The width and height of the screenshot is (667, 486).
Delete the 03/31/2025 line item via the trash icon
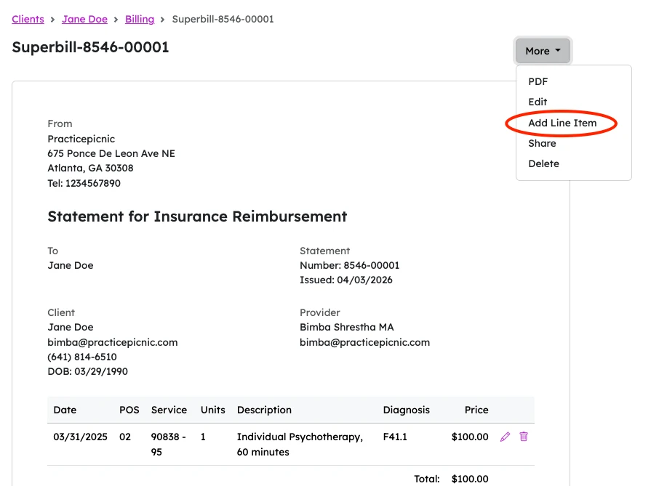pyautogui.click(x=524, y=437)
